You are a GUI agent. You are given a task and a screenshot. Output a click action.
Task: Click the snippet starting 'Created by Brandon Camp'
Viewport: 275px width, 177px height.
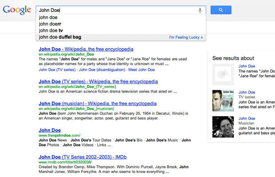114,169
